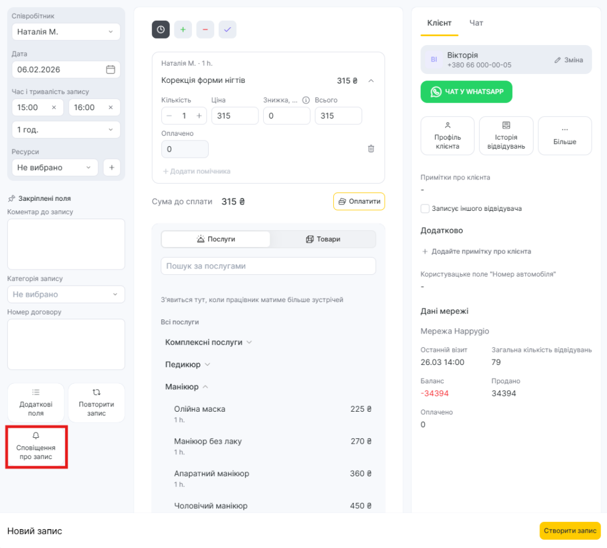
Task: Increase quantity with plus stepper
Action: pos(199,116)
